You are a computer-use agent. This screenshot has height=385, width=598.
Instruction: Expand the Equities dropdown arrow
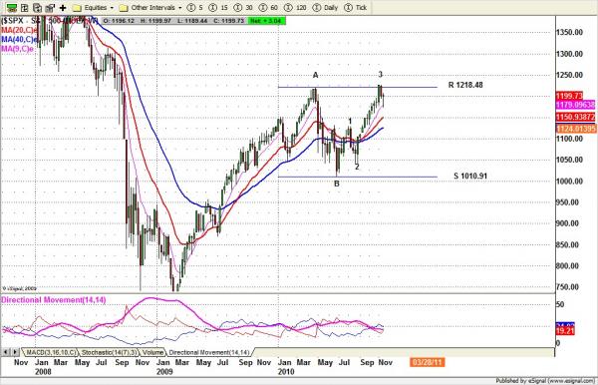coord(112,8)
